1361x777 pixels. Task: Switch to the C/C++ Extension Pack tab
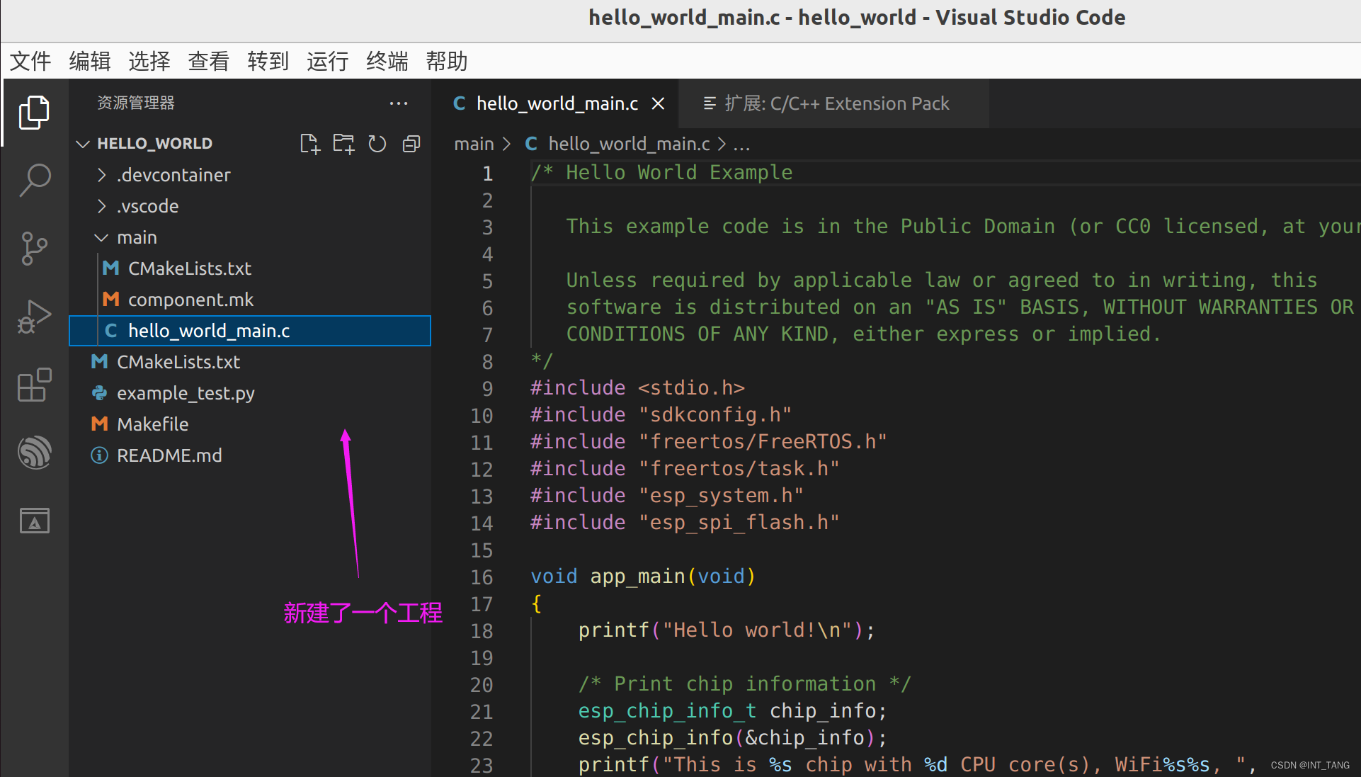(833, 103)
